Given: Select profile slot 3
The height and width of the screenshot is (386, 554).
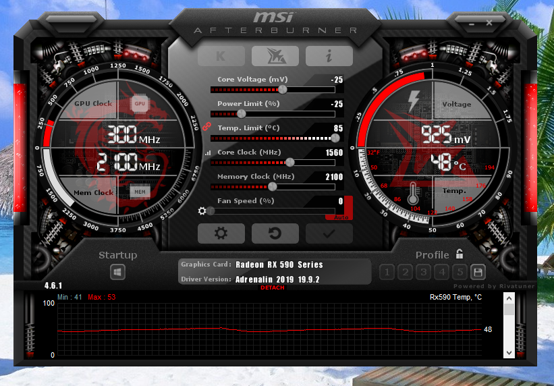Looking at the screenshot, I should coord(424,272).
